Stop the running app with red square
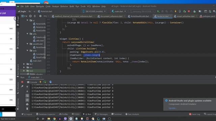The image size is (216, 121). click(189, 11)
